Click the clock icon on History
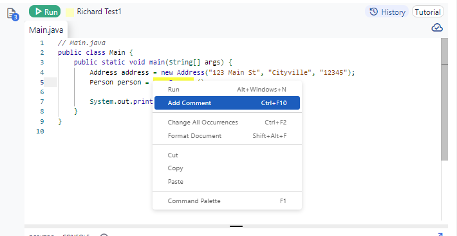457x236 pixels. pyautogui.click(x=373, y=12)
